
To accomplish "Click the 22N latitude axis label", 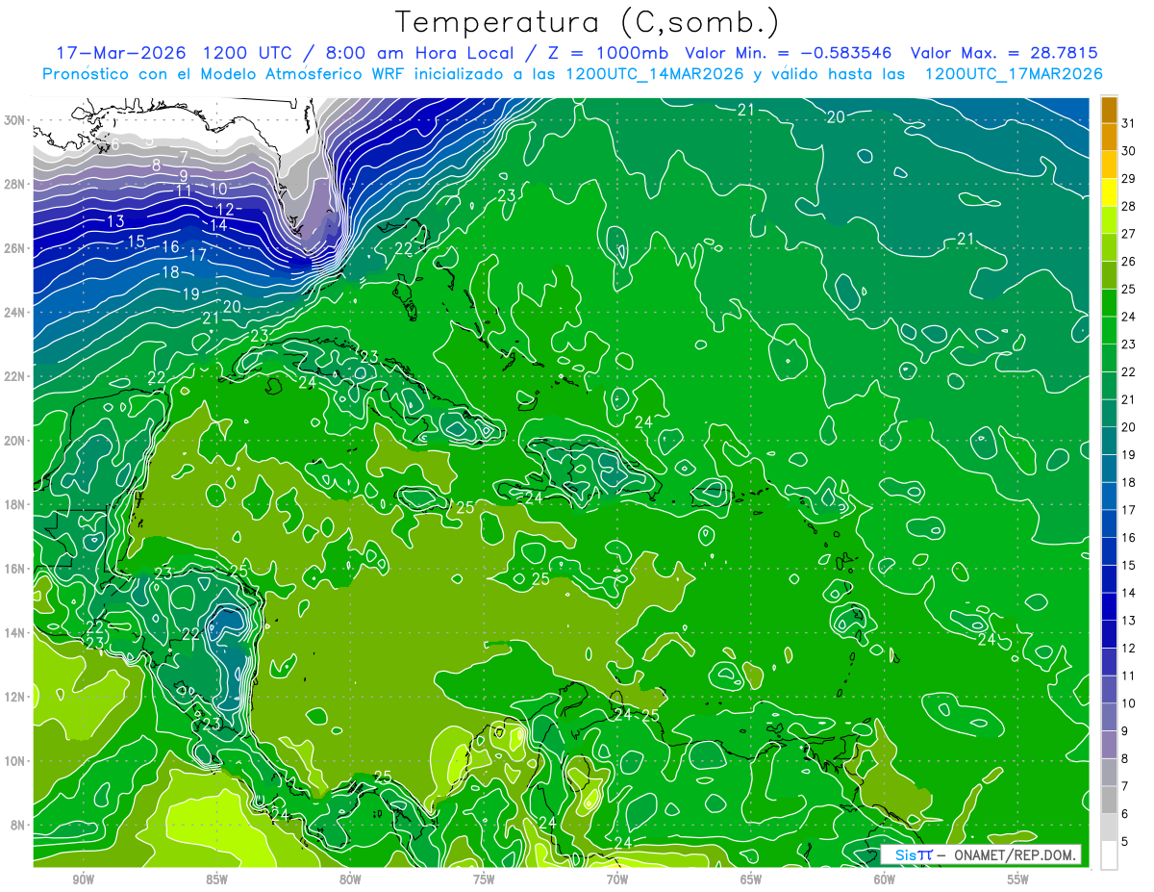I will [16, 376].
